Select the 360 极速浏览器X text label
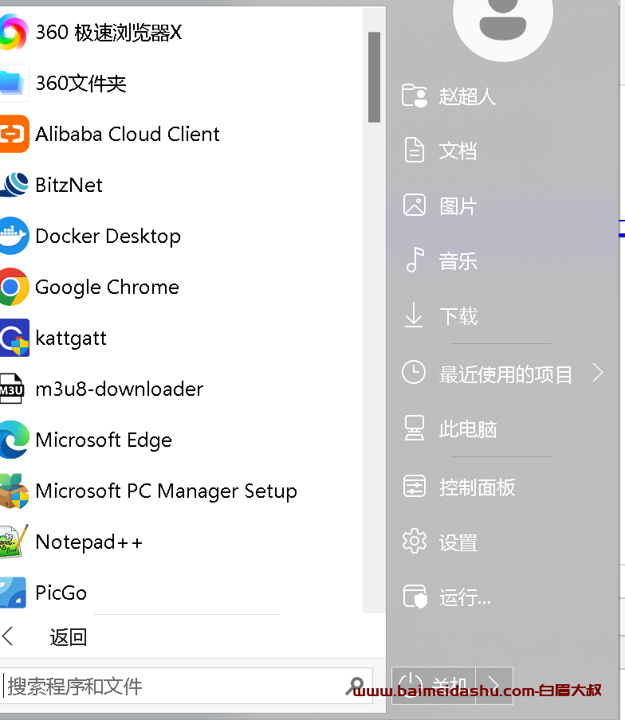The height and width of the screenshot is (720, 625). (x=109, y=32)
